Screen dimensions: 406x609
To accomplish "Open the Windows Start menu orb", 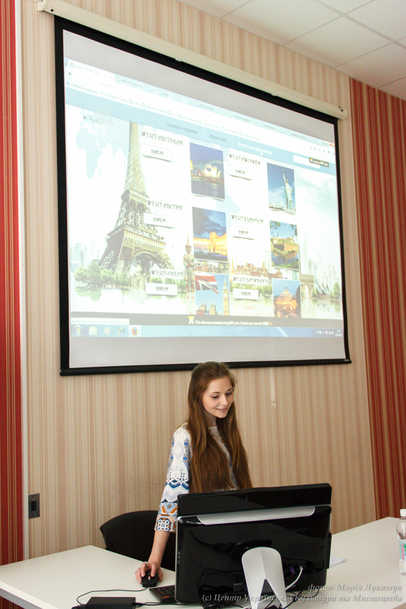I will click(x=78, y=329).
